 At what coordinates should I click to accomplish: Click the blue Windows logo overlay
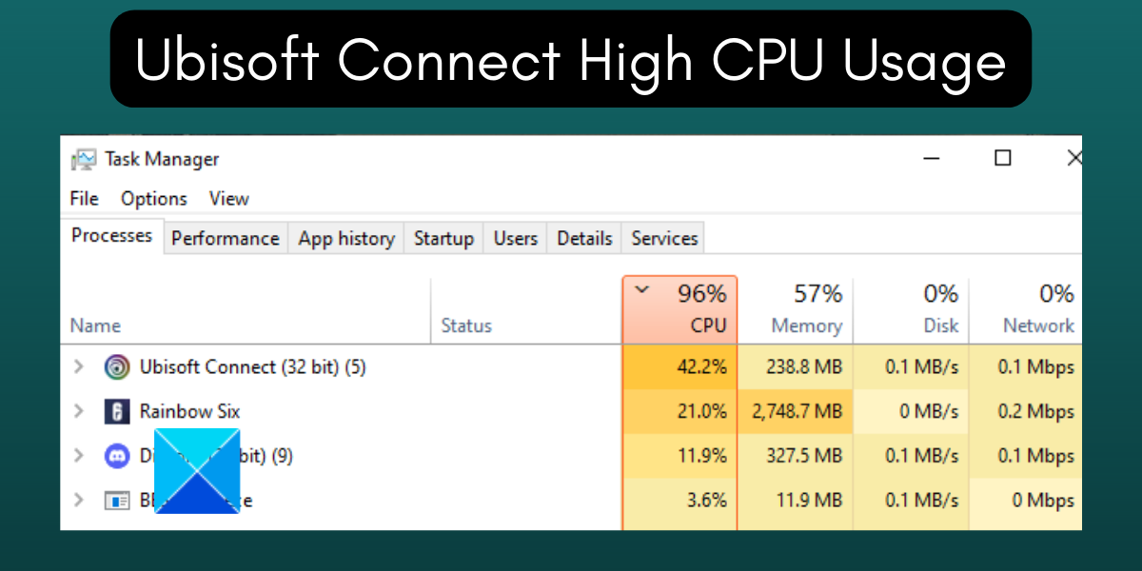click(197, 471)
